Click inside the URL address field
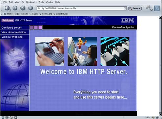Viewport: 162px width, 119px height. 82,8
